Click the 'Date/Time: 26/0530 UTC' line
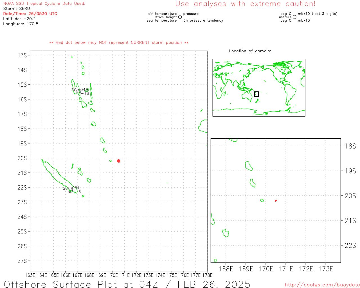The height and width of the screenshot is (288, 360). [30, 13]
